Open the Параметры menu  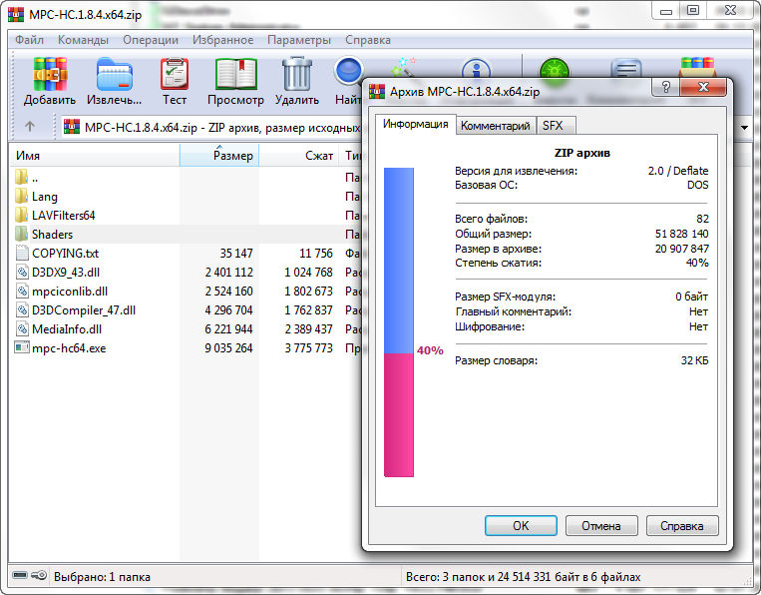click(x=298, y=40)
